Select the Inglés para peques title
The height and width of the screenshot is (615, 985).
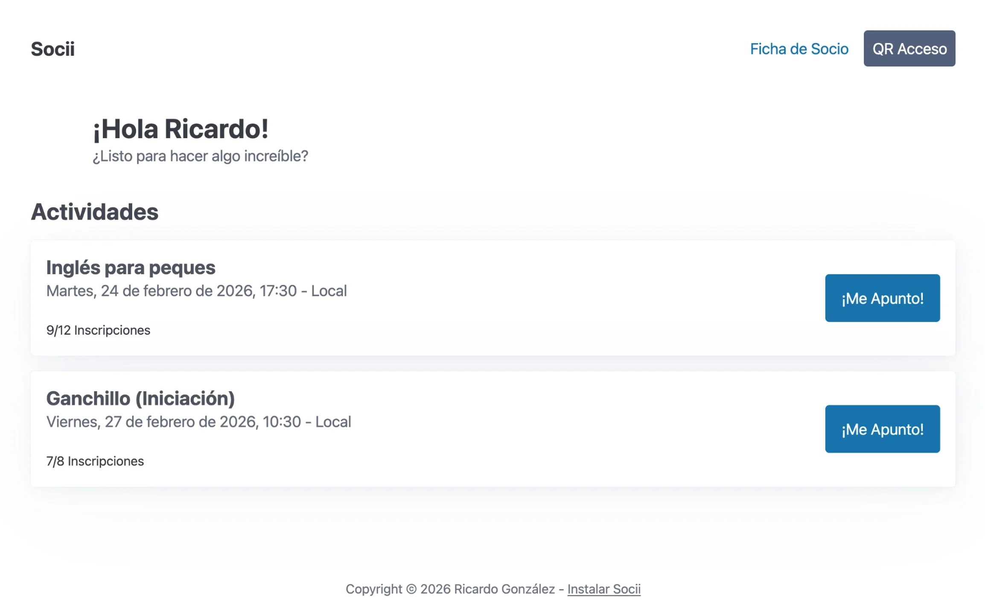131,268
